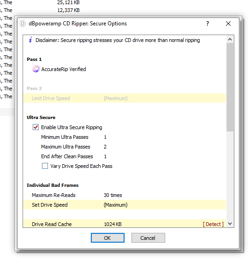Click the blue info disclaimer icon
This screenshot has width=250, height=268.
click(30, 40)
